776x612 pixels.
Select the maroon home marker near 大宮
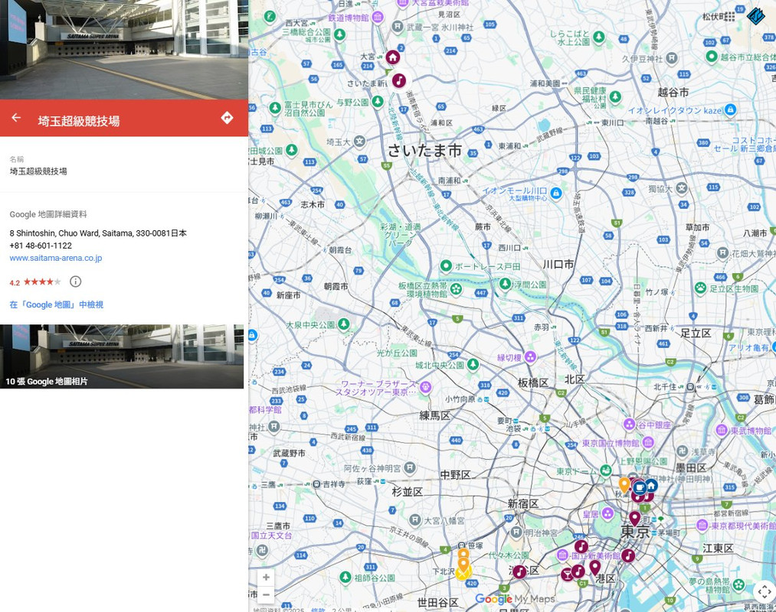point(393,57)
